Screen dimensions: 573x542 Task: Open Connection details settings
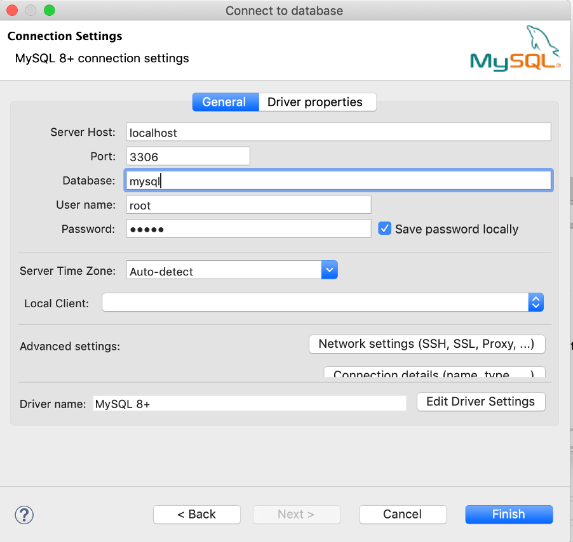point(434,374)
